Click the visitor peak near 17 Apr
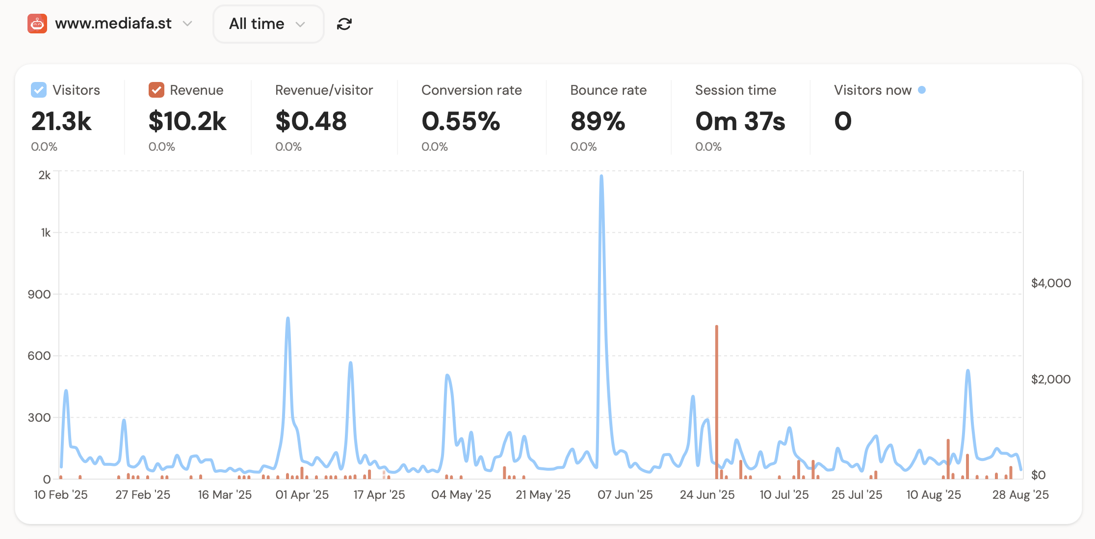This screenshot has height=539, width=1095. tap(351, 364)
